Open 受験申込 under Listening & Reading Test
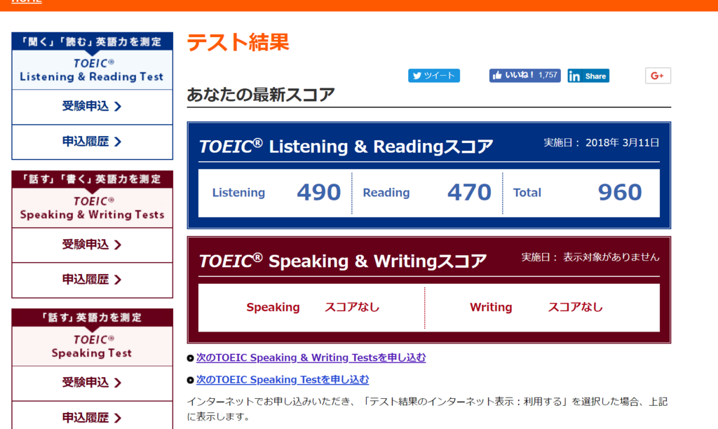This screenshot has height=429, width=718. [92, 107]
